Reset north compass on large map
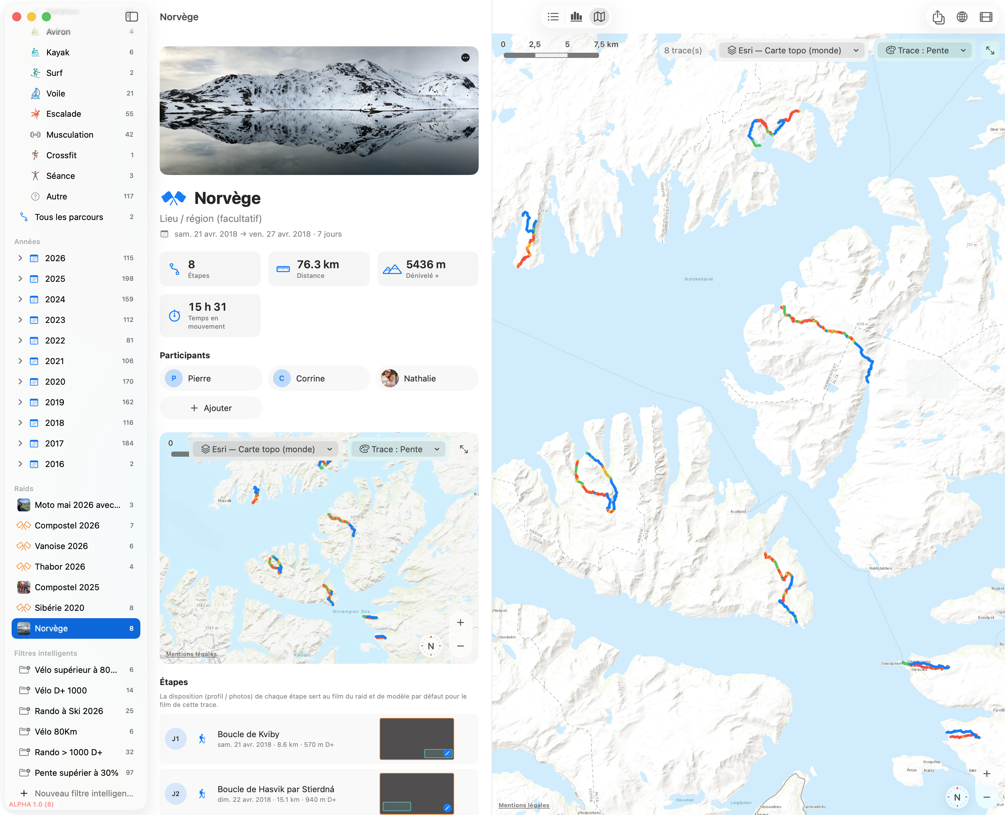This screenshot has width=1005, height=815. point(957,797)
